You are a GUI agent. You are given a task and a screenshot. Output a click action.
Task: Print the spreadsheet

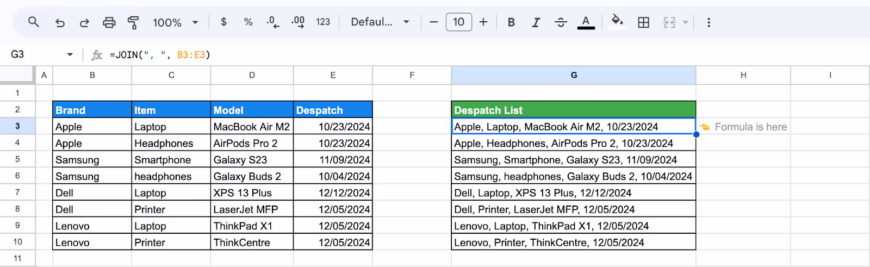109,22
